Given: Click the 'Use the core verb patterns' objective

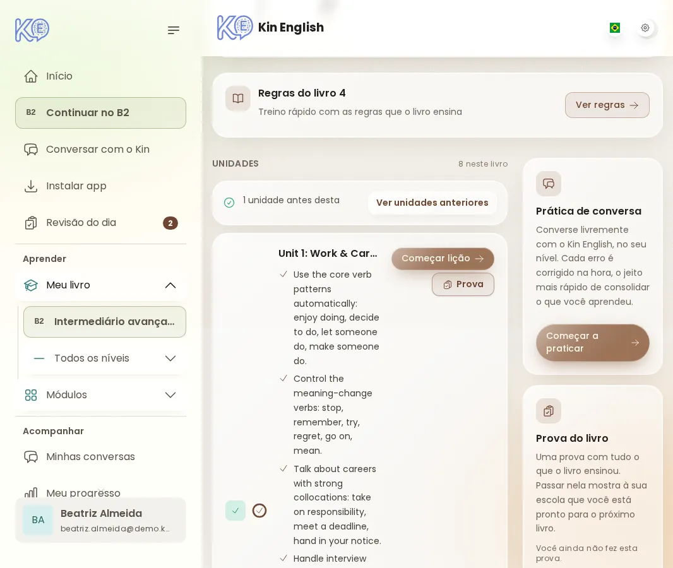Looking at the screenshot, I should pyautogui.click(x=336, y=317).
